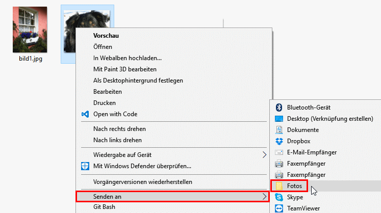Image resolution: width=381 pixels, height=213 pixels.
Task: Click the Fotos folder icon
Action: [279, 186]
